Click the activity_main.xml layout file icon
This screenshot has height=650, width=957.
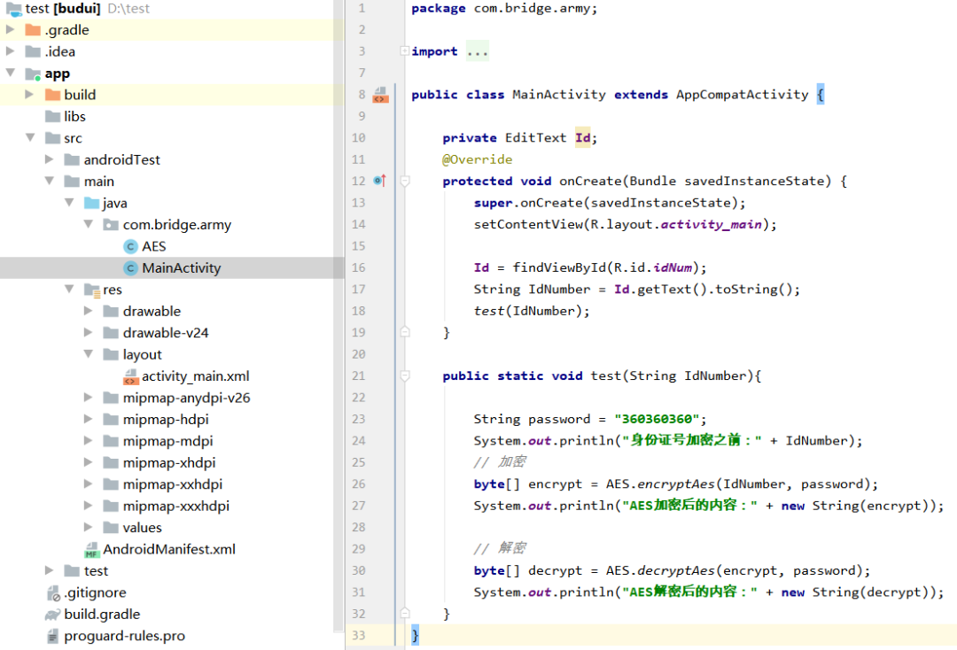(x=130, y=377)
